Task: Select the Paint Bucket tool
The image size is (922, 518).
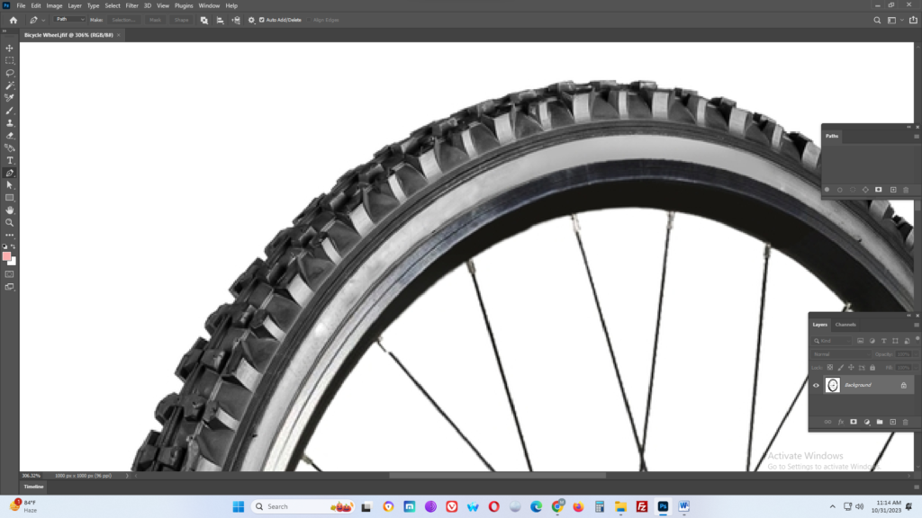Action: pyautogui.click(x=9, y=148)
